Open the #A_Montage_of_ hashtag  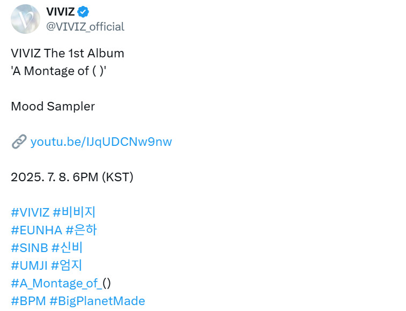tap(56, 283)
